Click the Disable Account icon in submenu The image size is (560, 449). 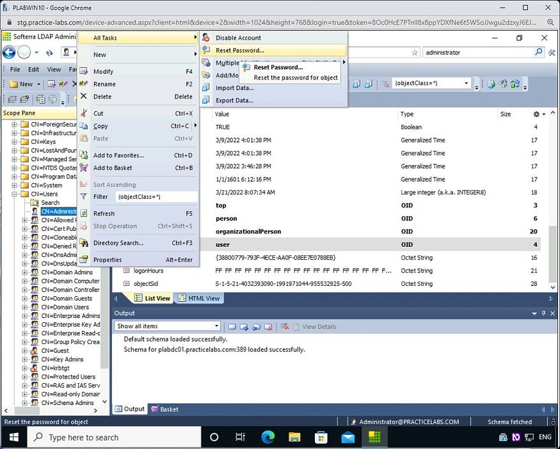point(206,37)
